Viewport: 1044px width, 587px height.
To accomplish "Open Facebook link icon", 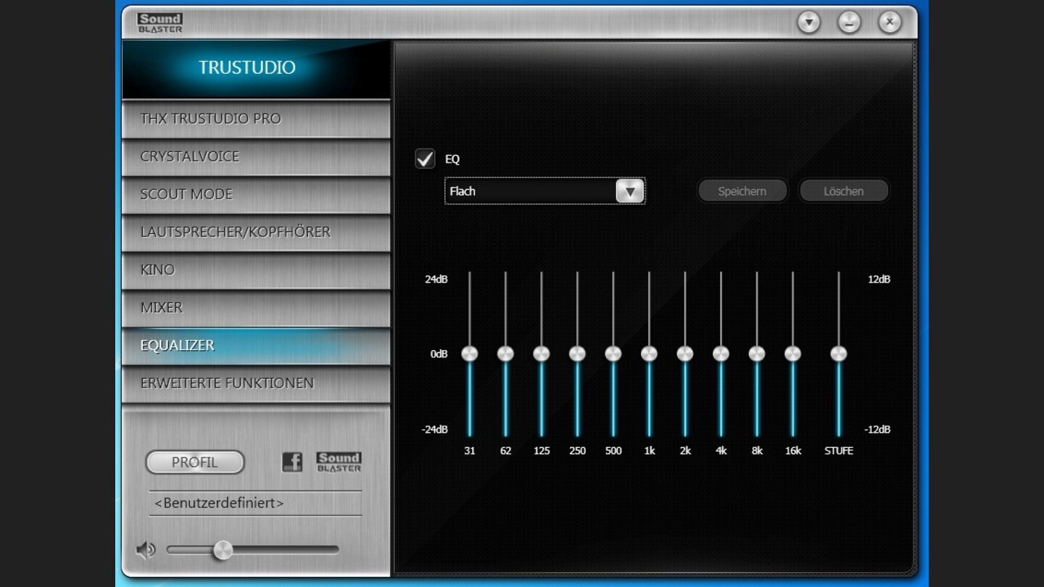I will coord(292,462).
